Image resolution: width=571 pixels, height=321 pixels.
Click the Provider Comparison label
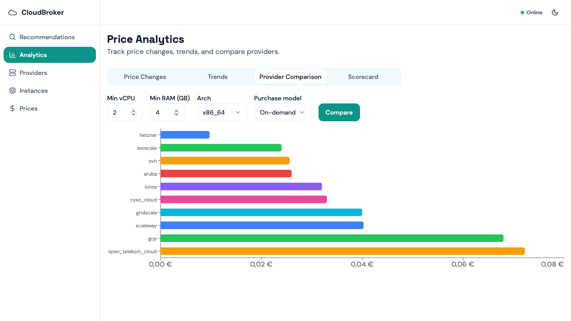click(x=290, y=77)
